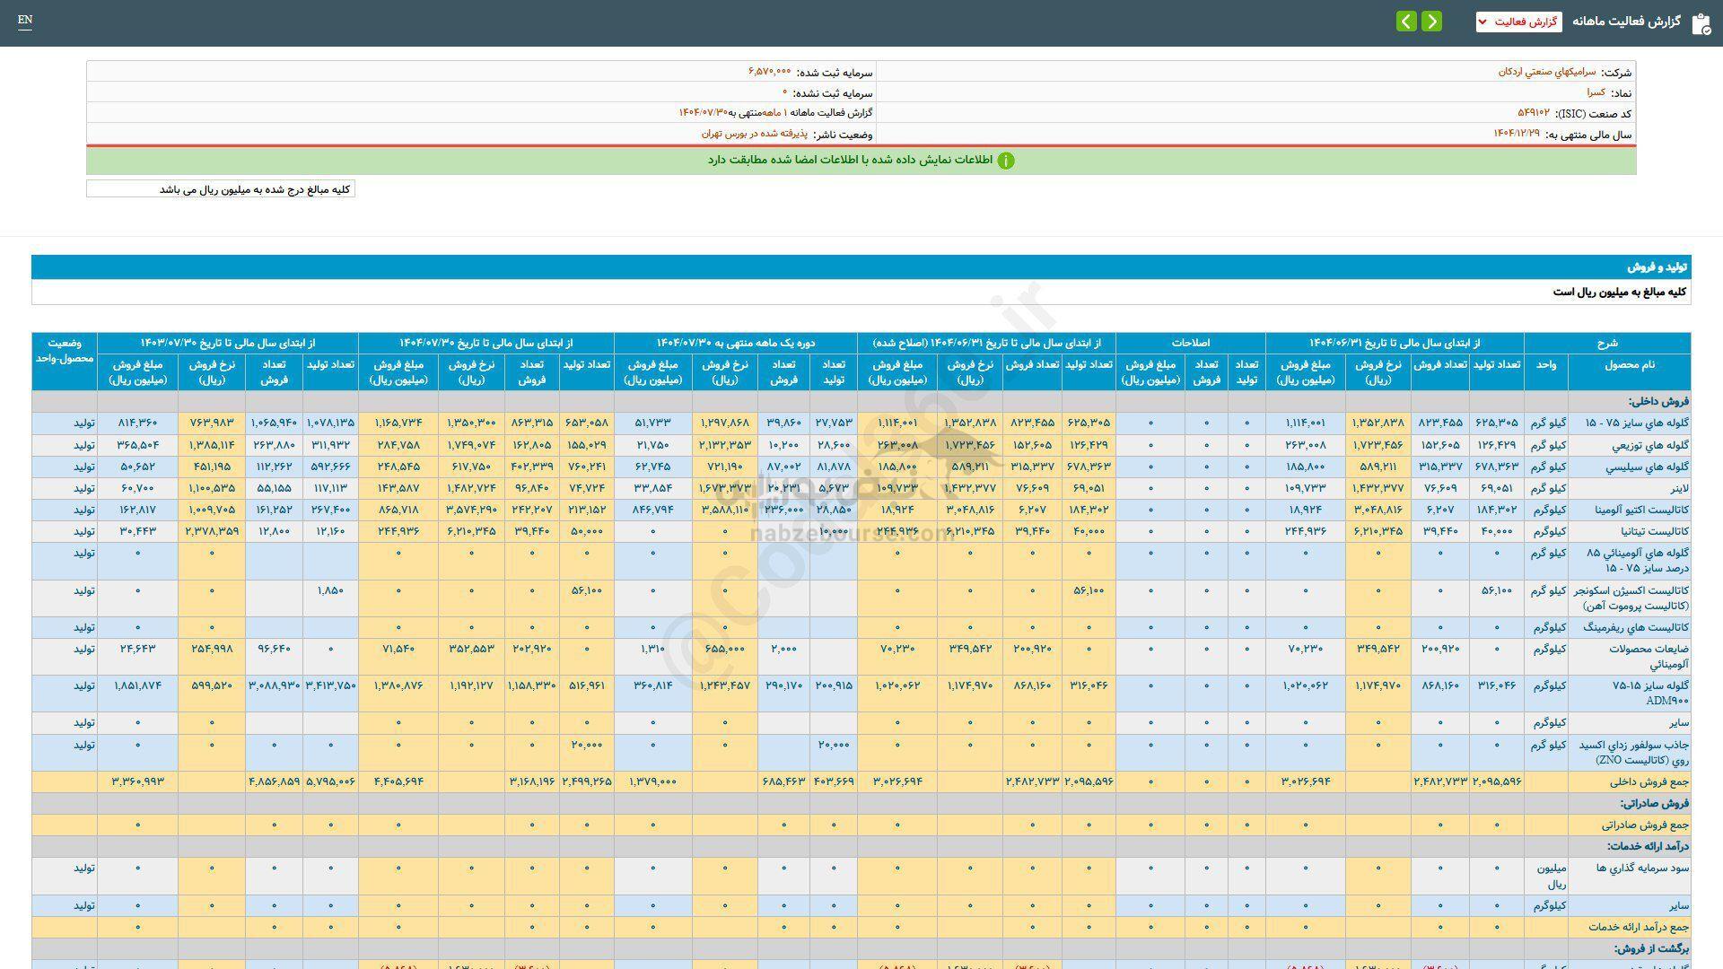Click the وضعیت محصول-واحد column header
The height and width of the screenshot is (969, 1723).
tap(65, 350)
